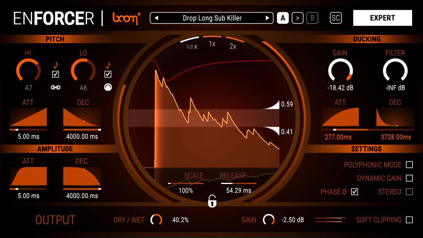Click the link chain icon between HI and LO
Image resolution: width=423 pixels, height=238 pixels.
[56, 87]
